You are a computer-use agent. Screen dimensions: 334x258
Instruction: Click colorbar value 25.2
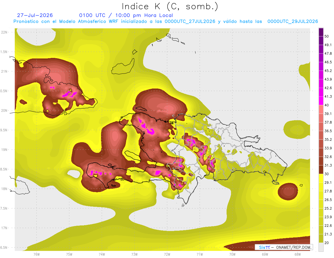click(x=328, y=208)
